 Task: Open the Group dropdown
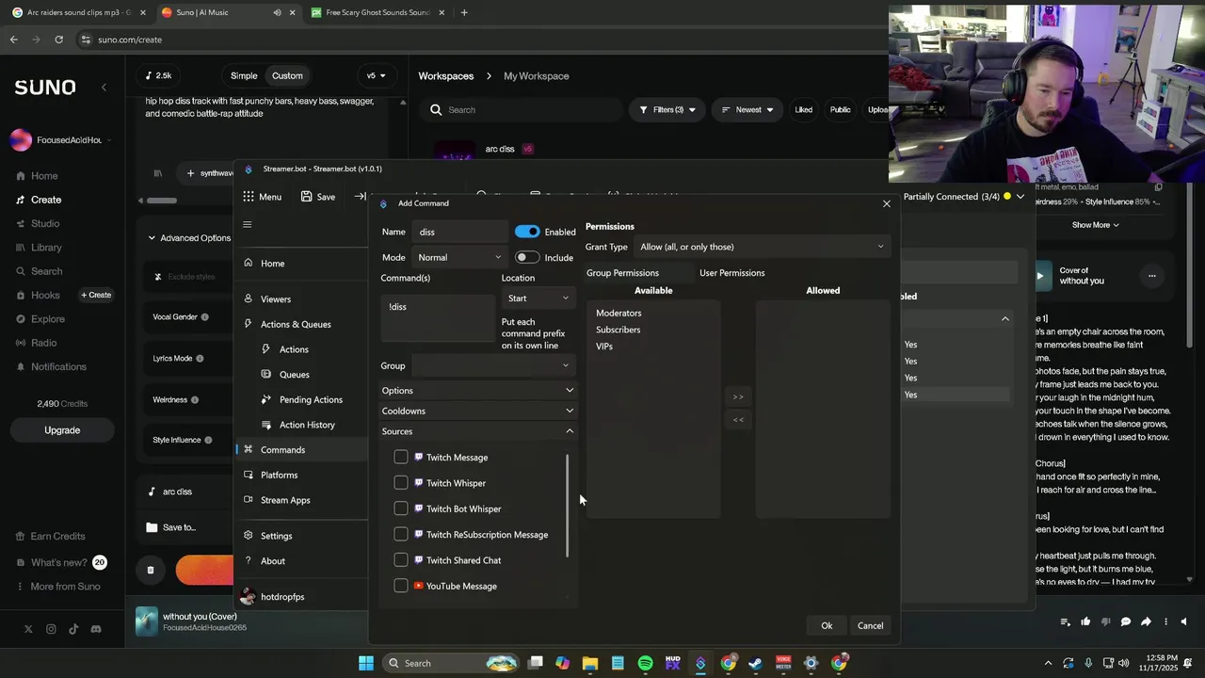click(492, 365)
